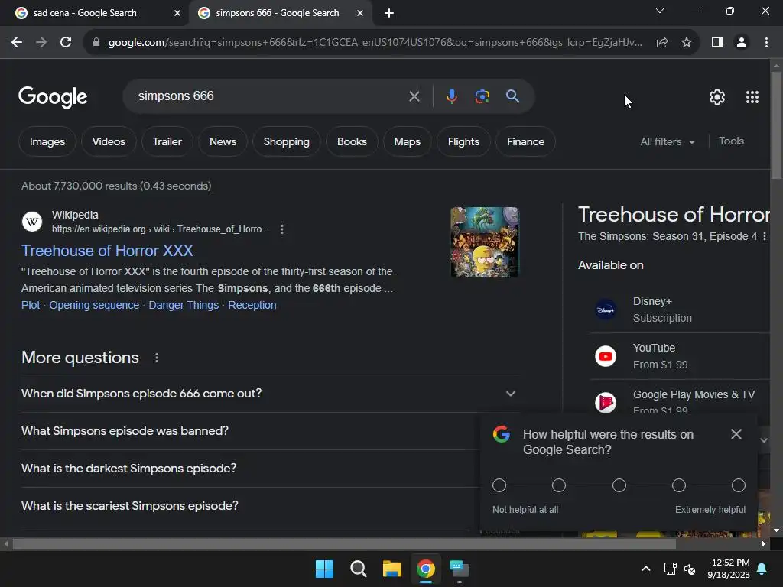
Task: Open Chrome profile avatar icon
Action: click(742, 43)
